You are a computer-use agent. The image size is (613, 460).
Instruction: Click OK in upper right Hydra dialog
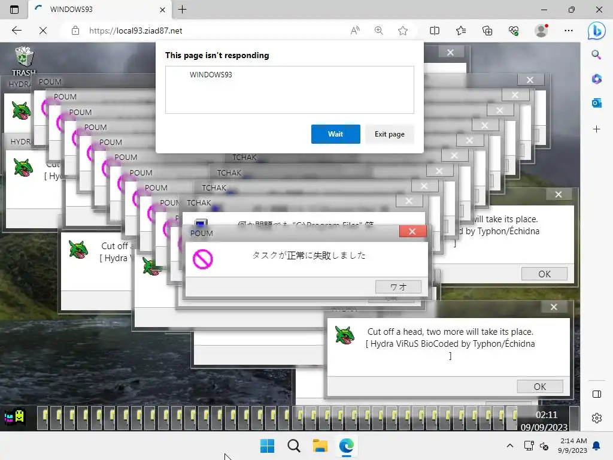pyautogui.click(x=544, y=274)
